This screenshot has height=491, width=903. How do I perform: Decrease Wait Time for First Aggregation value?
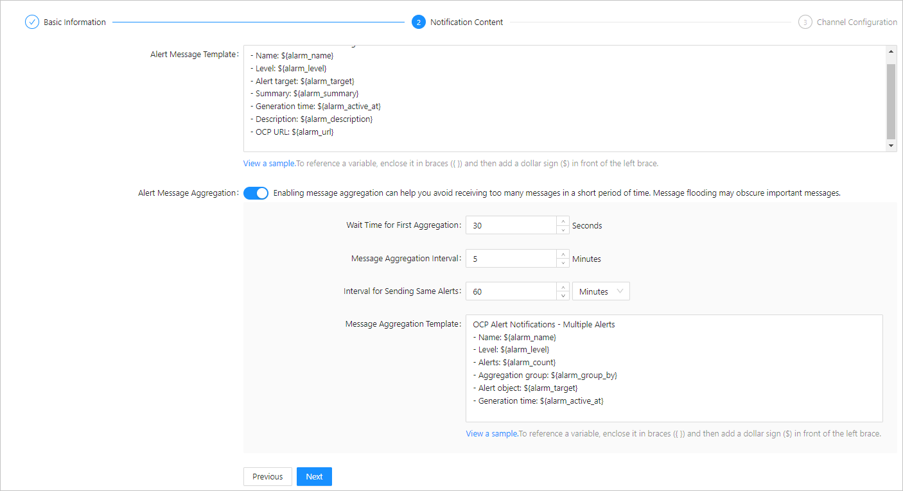point(563,230)
